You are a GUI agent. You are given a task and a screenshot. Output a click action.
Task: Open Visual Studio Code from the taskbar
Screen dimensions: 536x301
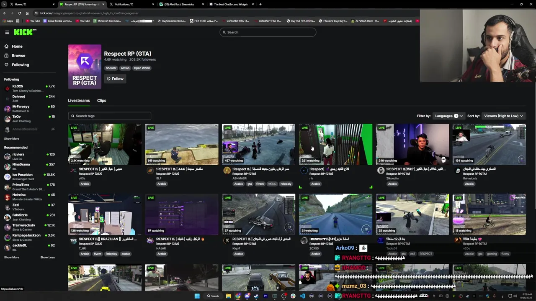pos(302,296)
